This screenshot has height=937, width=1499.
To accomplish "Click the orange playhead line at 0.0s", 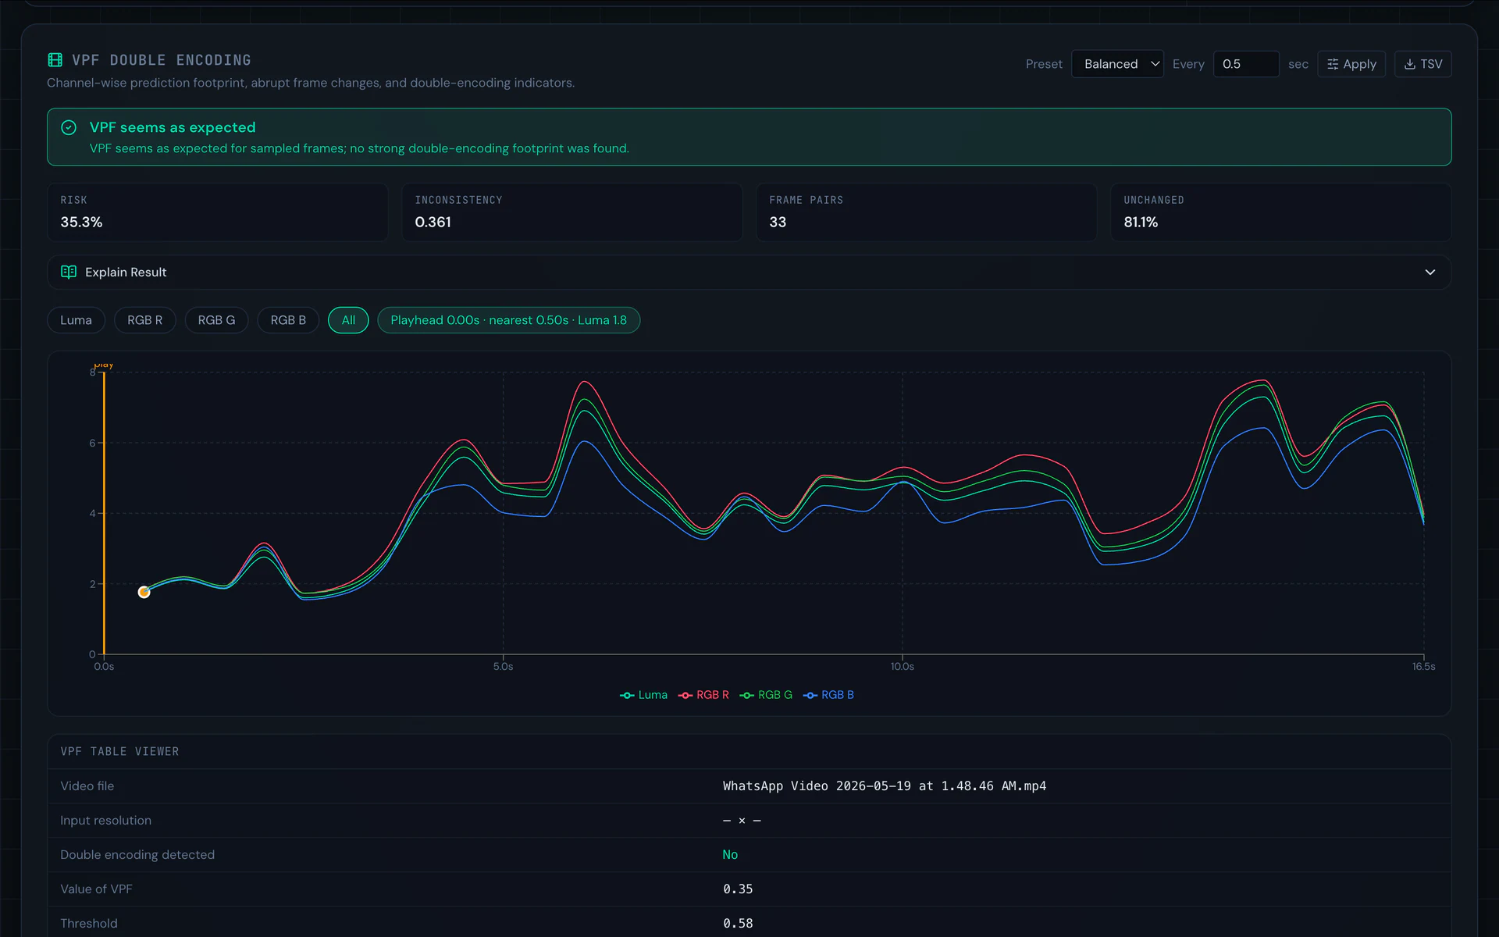I will pyautogui.click(x=104, y=512).
